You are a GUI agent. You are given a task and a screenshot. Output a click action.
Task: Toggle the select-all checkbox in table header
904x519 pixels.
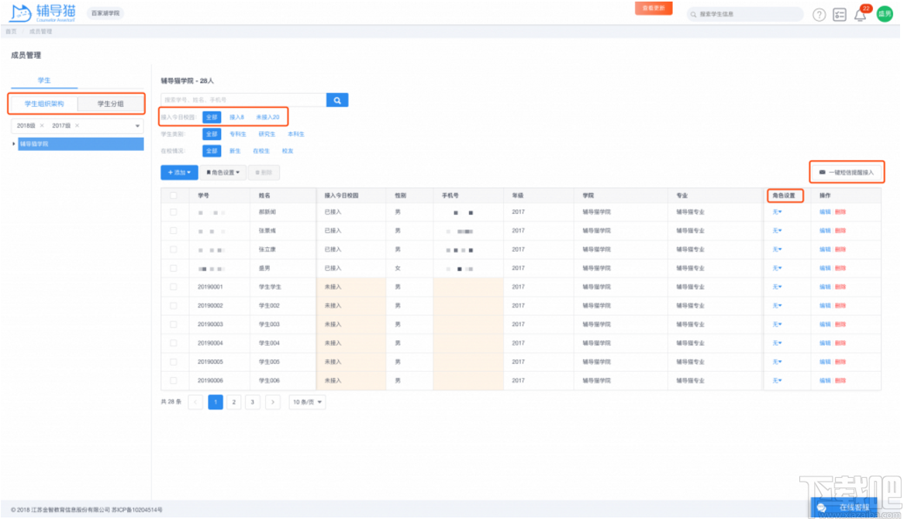click(x=174, y=196)
